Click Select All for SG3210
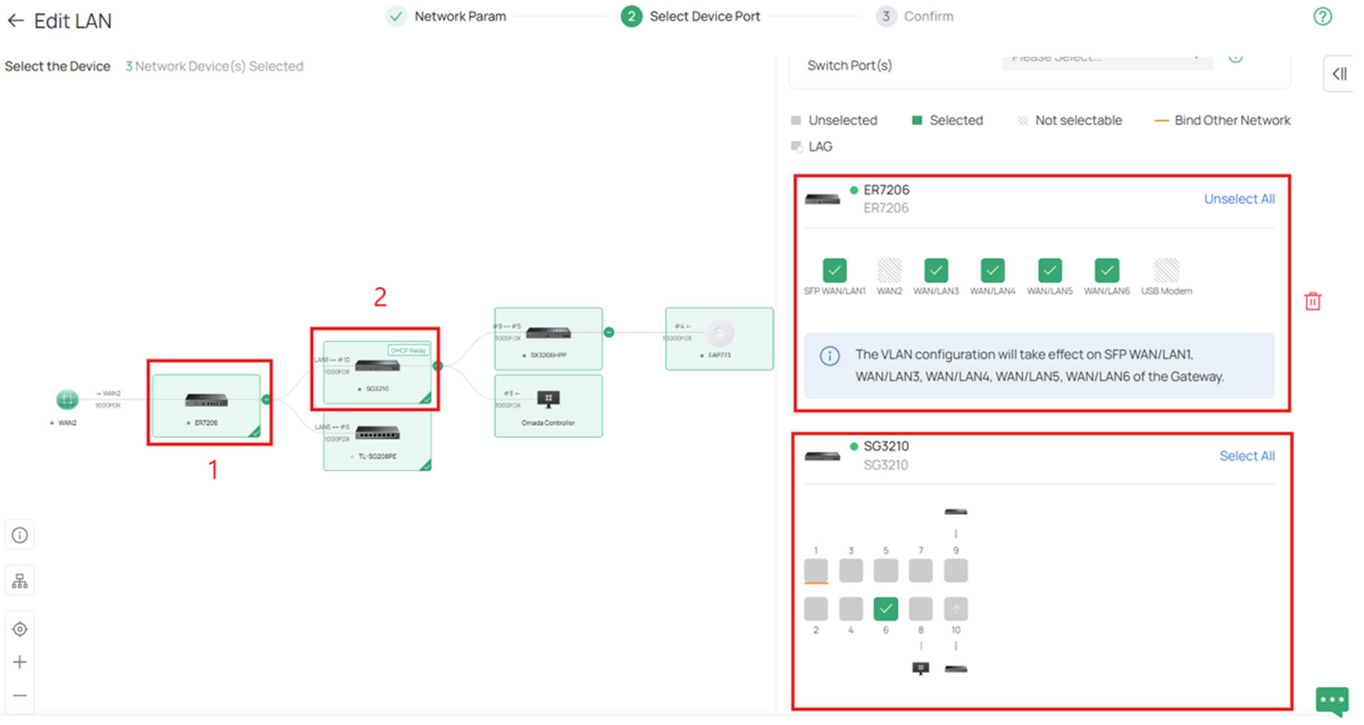Screen dimensions: 1364x725 (x=1247, y=456)
